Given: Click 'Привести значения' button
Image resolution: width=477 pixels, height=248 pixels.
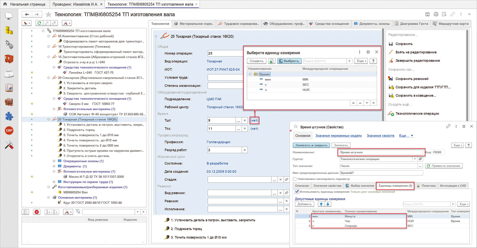Looking at the screenshot, I should [444, 166].
